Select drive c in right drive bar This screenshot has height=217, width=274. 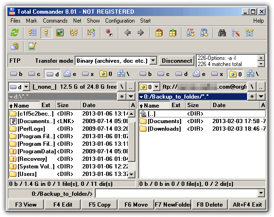click(x=164, y=74)
